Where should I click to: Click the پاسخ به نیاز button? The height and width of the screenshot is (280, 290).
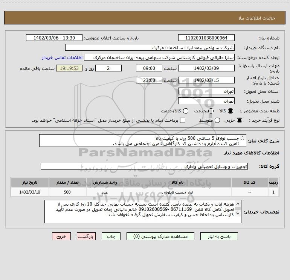click(x=219, y=236)
